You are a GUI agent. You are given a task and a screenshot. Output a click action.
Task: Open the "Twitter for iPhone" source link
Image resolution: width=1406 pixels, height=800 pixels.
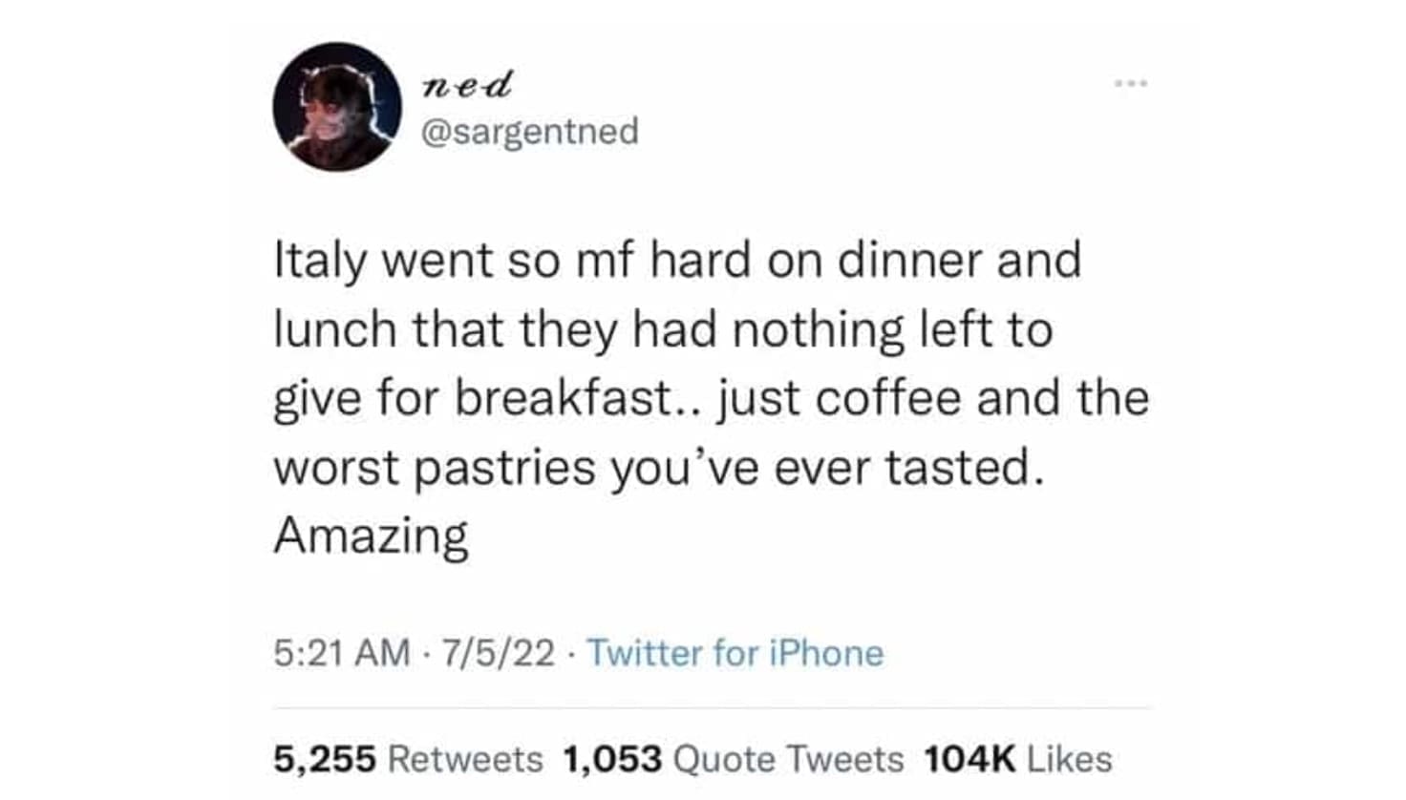[735, 653]
